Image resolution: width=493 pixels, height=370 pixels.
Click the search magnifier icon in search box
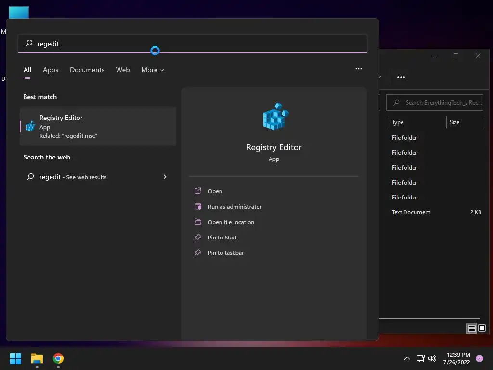pos(29,43)
